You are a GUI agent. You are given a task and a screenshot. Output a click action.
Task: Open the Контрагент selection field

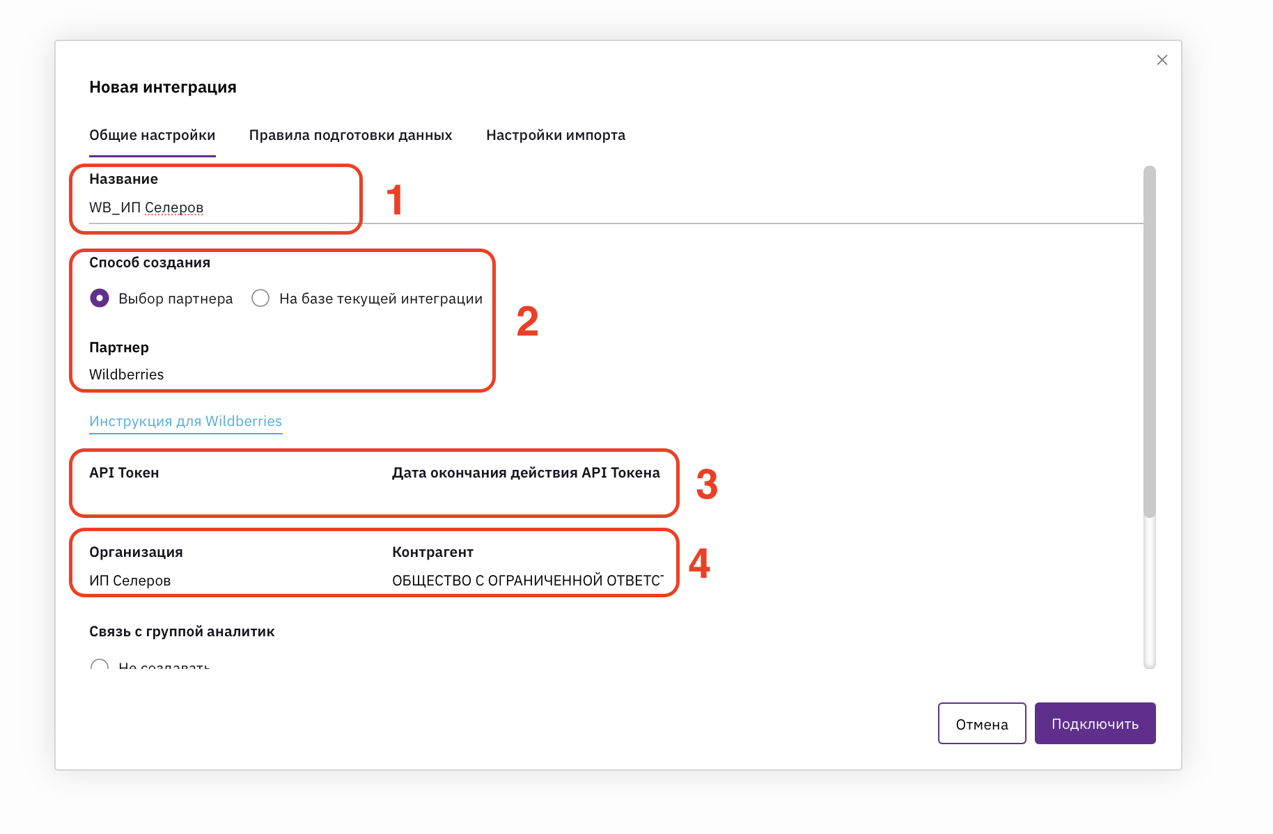tap(527, 581)
